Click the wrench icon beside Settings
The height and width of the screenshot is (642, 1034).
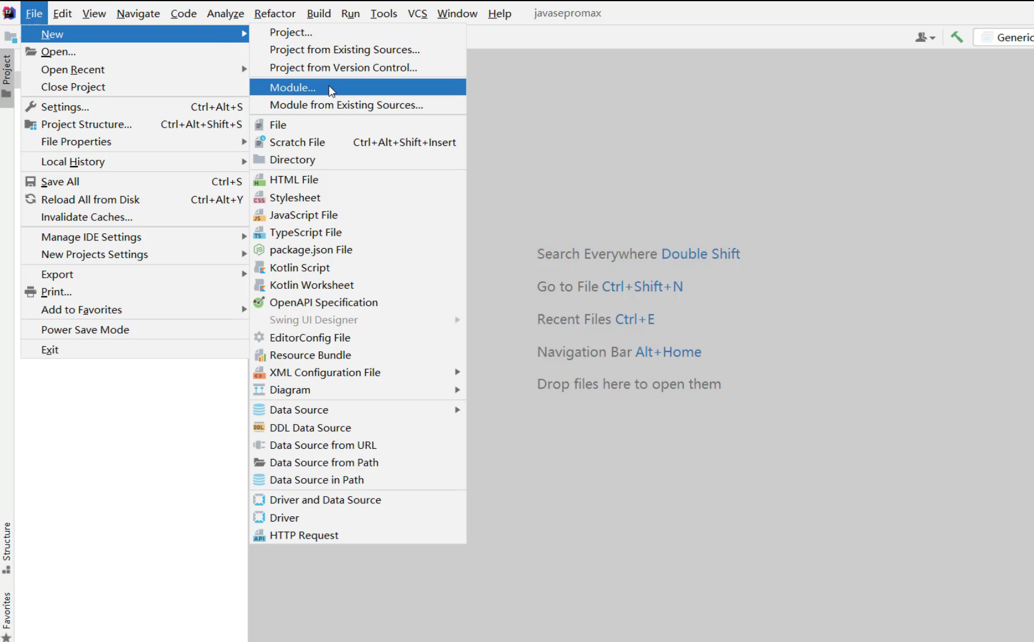click(31, 107)
